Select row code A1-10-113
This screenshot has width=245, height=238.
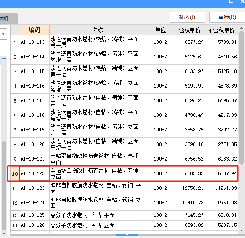[33, 42]
